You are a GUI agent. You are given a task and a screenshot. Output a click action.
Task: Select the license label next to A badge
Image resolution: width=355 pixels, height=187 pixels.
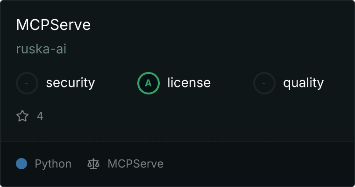189,82
